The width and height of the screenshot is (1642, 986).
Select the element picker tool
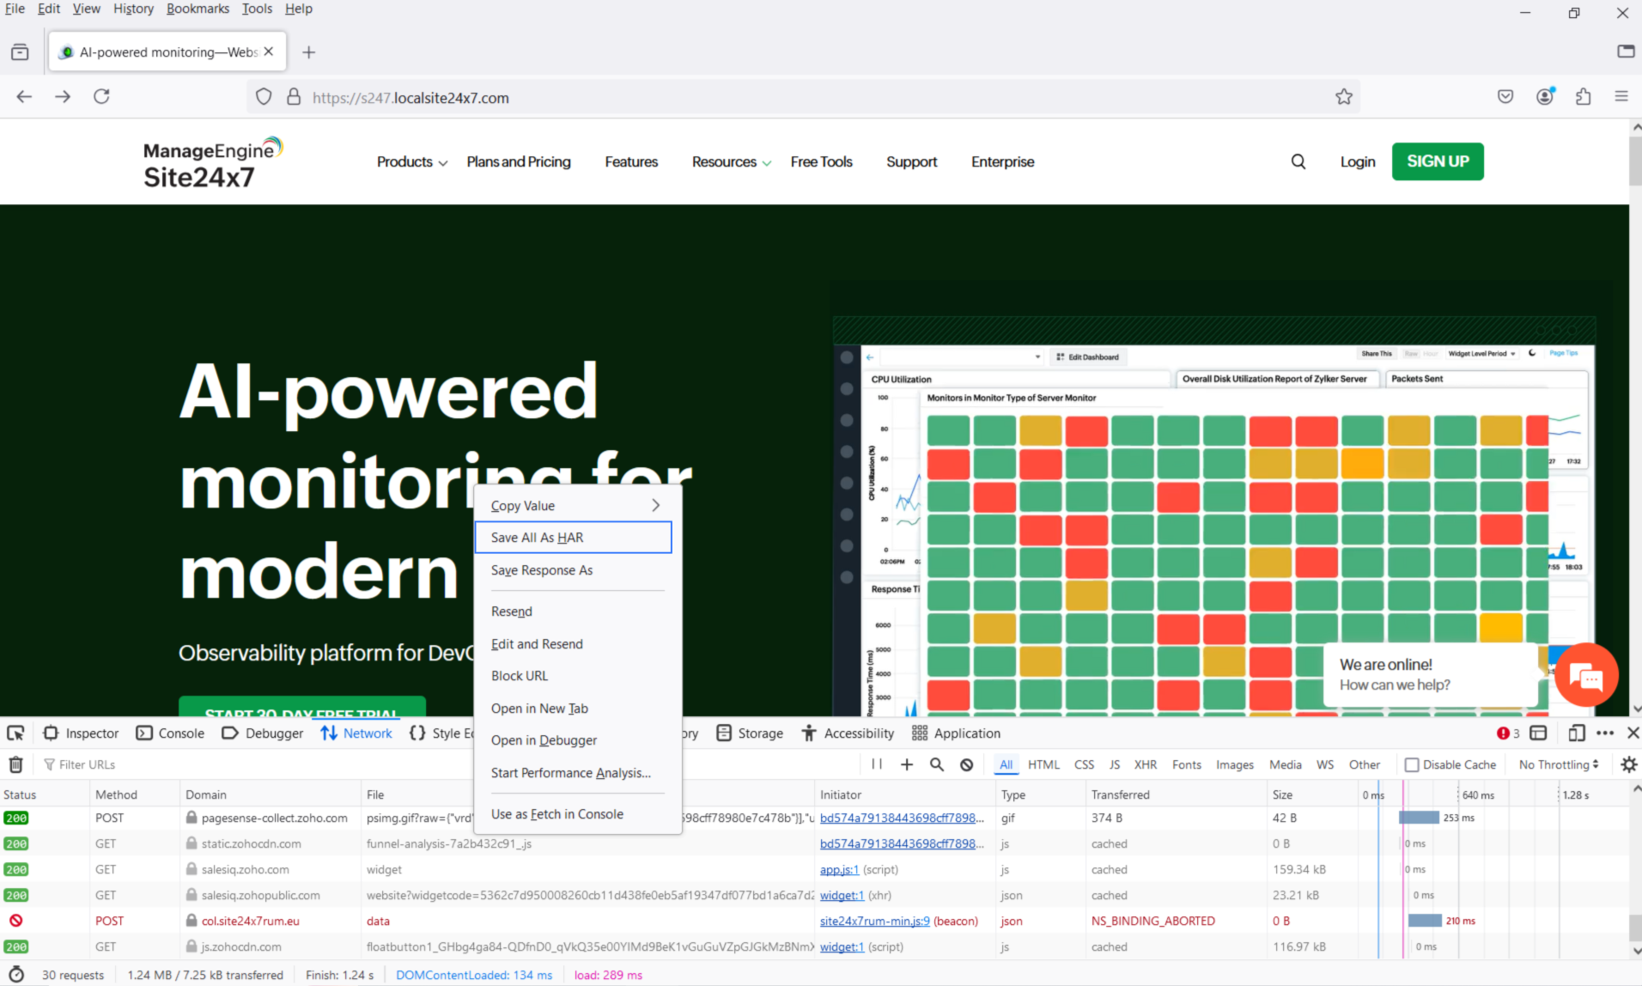15,733
